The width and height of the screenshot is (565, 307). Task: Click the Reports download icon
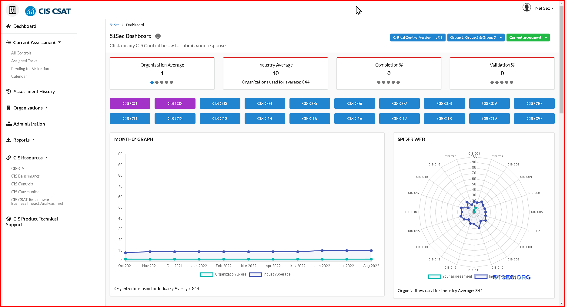pyautogui.click(x=8, y=140)
